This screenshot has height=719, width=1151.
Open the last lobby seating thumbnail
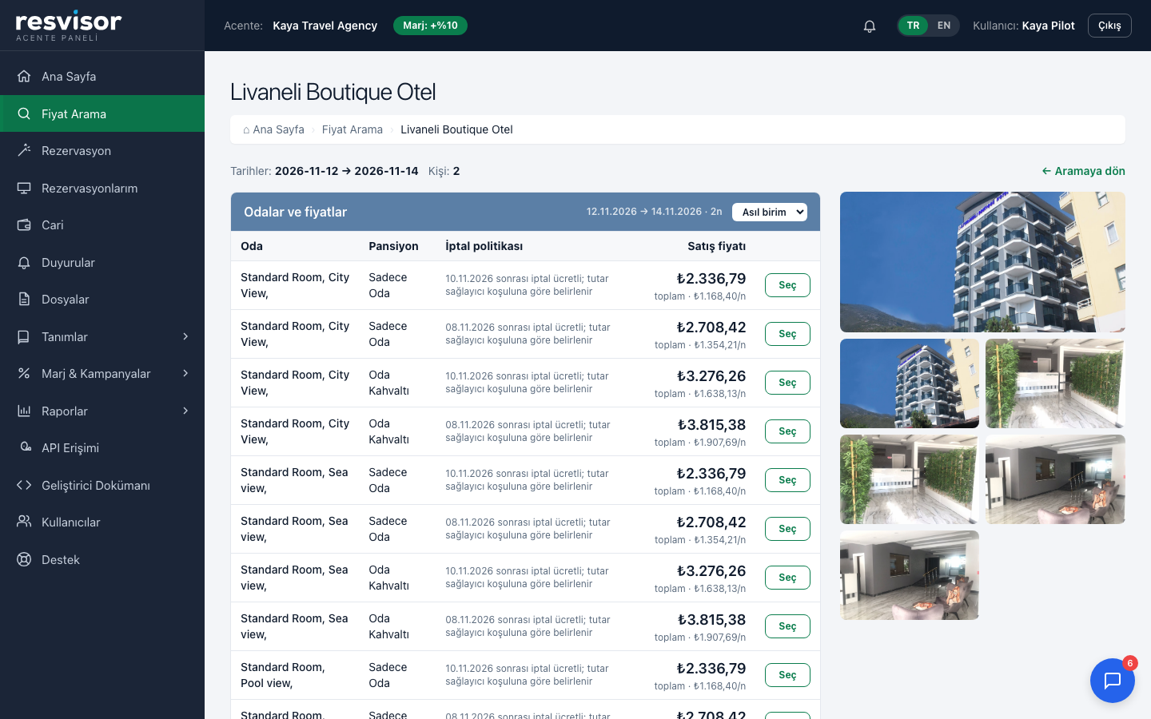point(910,575)
